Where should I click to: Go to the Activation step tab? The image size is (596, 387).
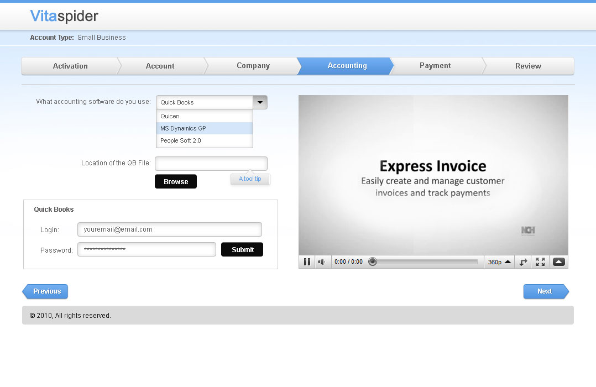coord(70,66)
